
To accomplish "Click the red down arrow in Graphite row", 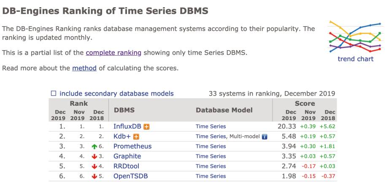I will pos(94,156).
